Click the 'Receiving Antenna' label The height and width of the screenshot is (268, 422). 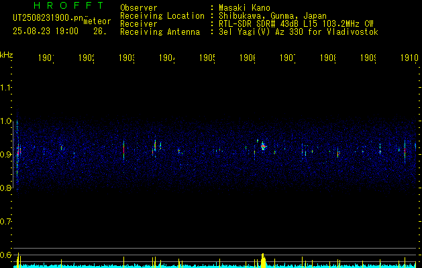(x=160, y=32)
